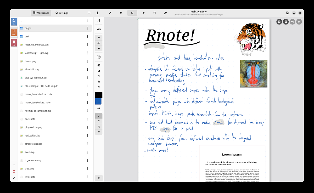This screenshot has height=193, width=314.
Task: Click the redo arrow button
Action: click(x=299, y=22)
